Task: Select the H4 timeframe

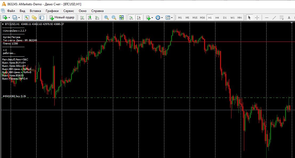Action: [x=217, y=18]
